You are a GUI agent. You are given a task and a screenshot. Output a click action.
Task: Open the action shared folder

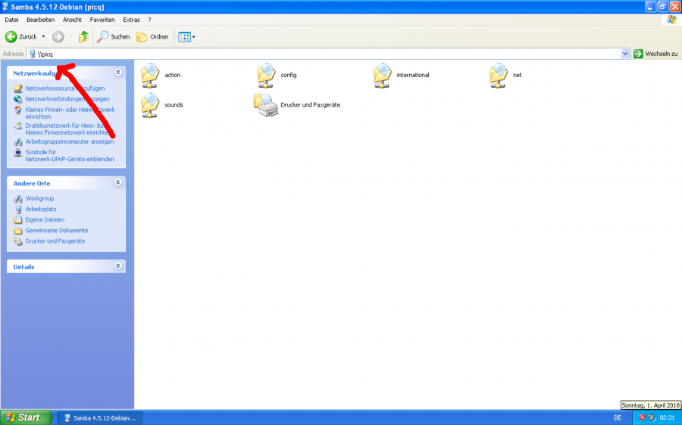tap(152, 76)
